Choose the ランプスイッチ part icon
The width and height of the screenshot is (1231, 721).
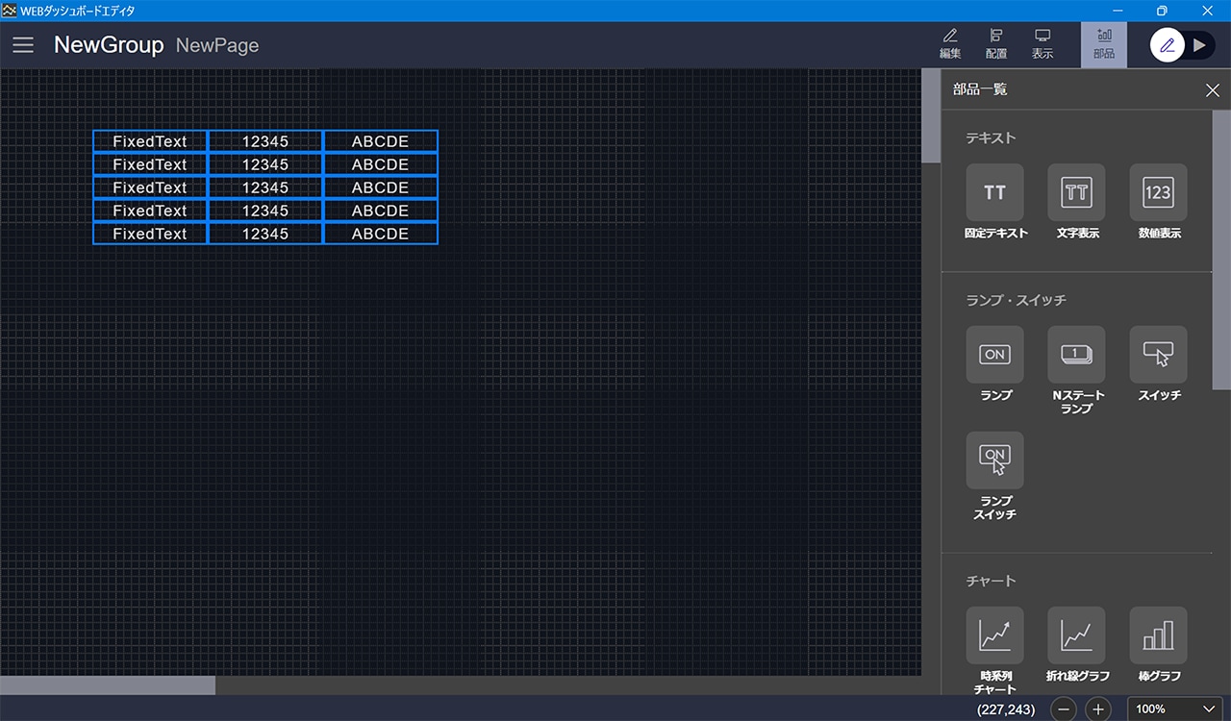[x=994, y=460]
